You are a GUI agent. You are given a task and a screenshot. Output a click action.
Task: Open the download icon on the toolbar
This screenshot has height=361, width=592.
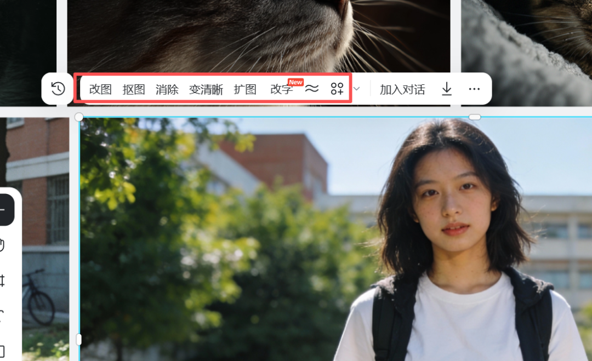click(x=446, y=88)
